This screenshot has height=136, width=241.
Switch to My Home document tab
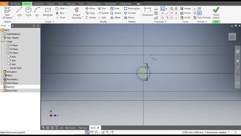click(70, 128)
